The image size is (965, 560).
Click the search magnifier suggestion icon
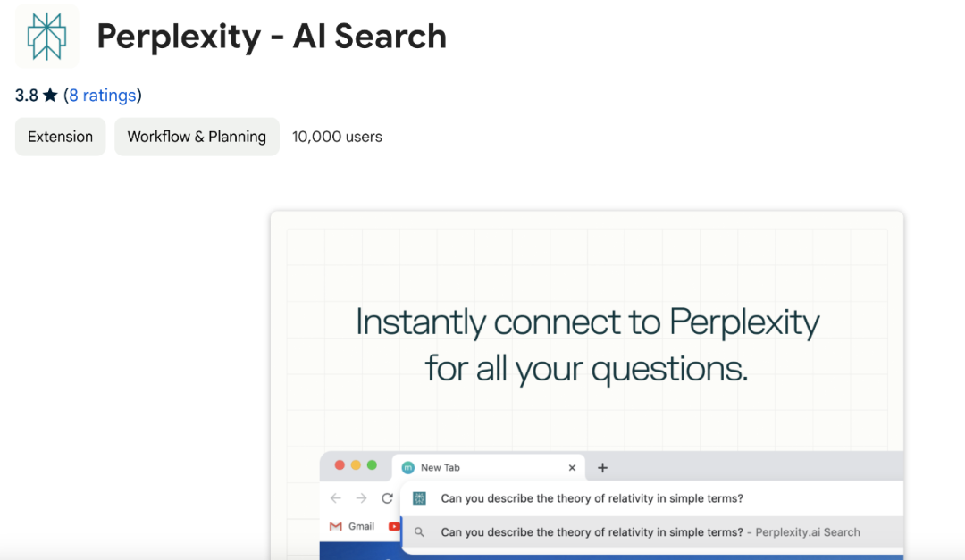pos(420,532)
